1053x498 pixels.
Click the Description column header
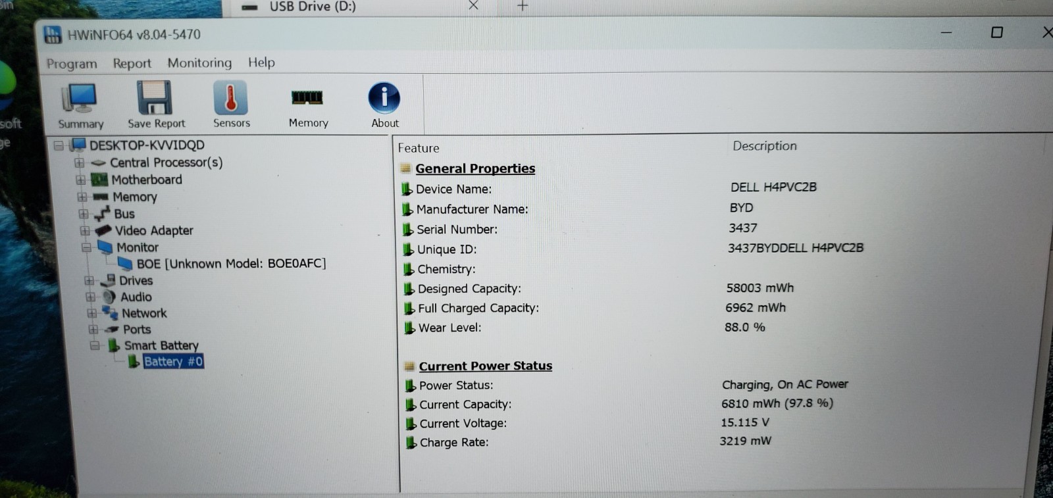(765, 146)
